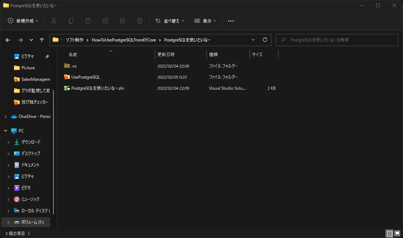Image resolution: width=403 pixels, height=238 pixels.
Task: Go up one folder level arrow
Action: [x=42, y=40]
